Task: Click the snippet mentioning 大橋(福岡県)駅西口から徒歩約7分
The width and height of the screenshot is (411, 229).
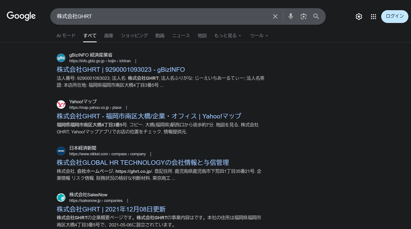Action: (158, 128)
